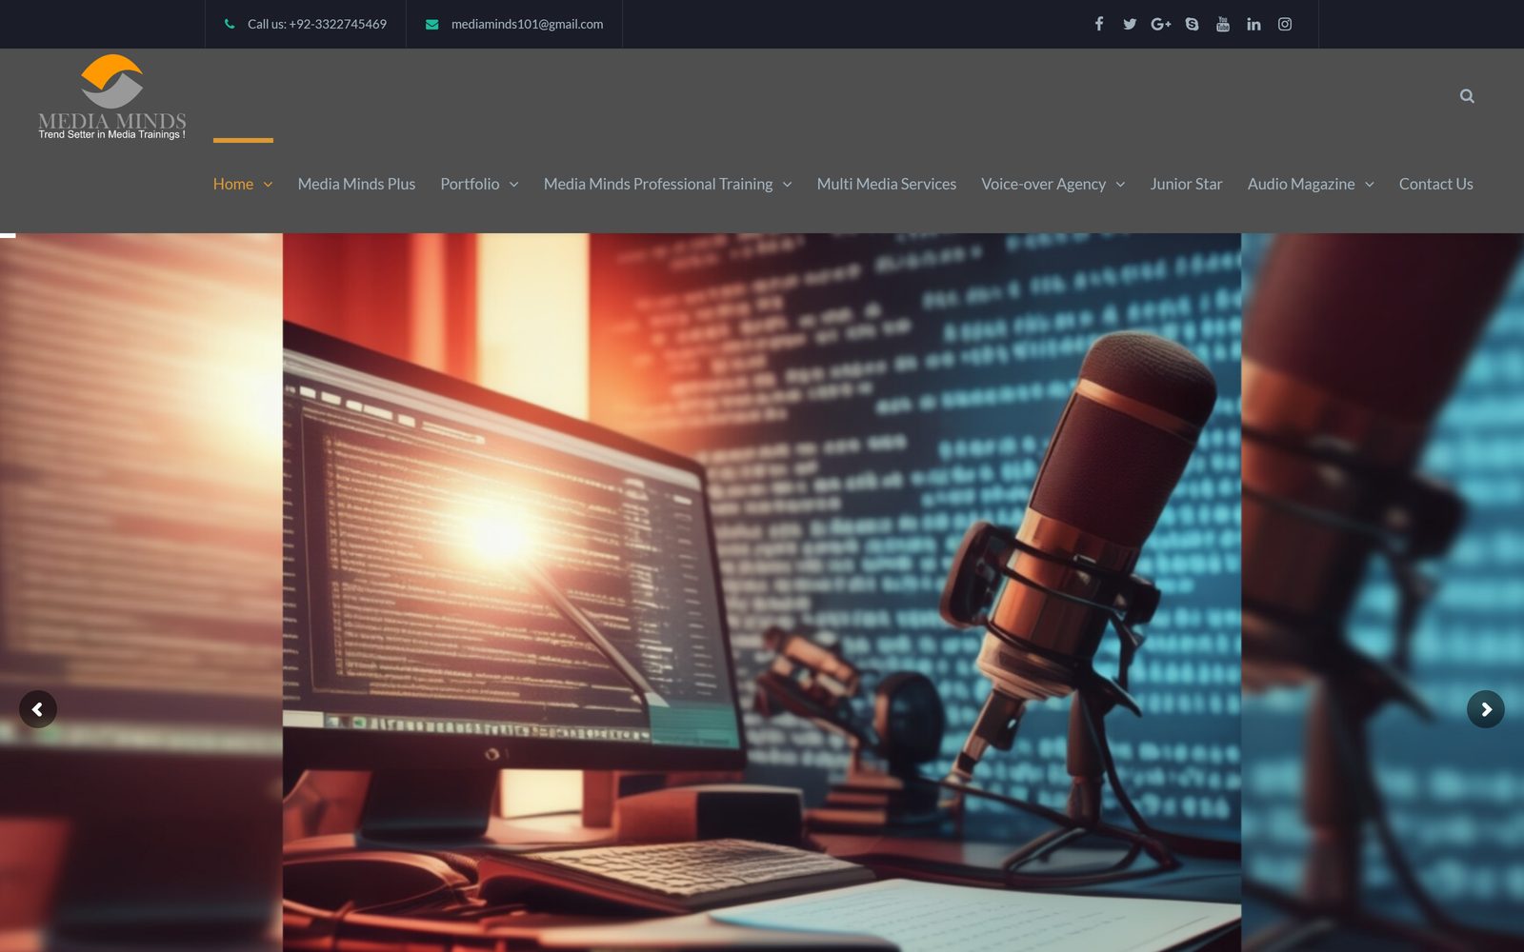This screenshot has width=1524, height=952.
Task: Expand the Voice-over Agency chevron
Action: (x=1120, y=185)
